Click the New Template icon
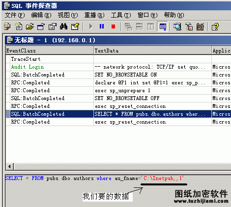The height and width of the screenshot is (207, 231). [x=19, y=26]
